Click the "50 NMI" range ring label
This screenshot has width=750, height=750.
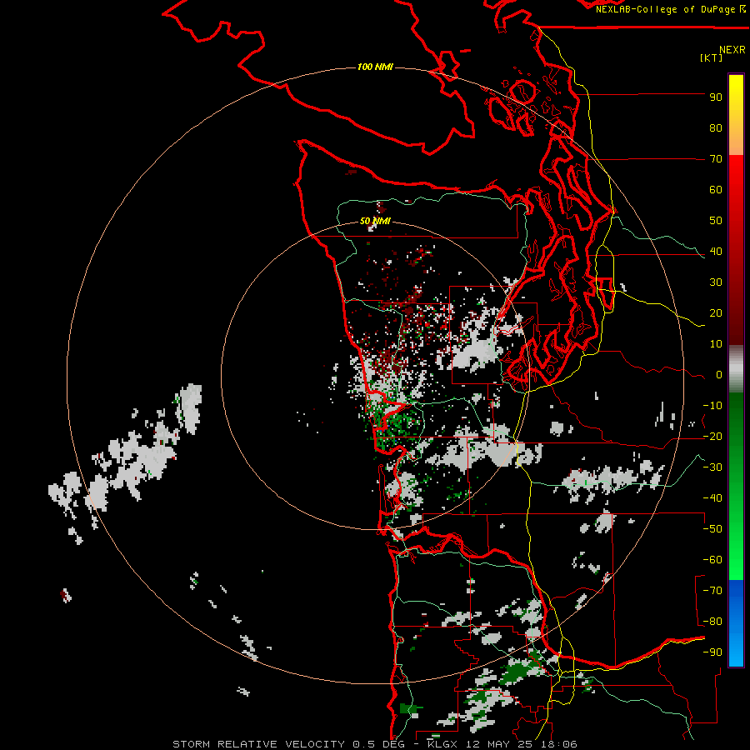pyautogui.click(x=375, y=221)
